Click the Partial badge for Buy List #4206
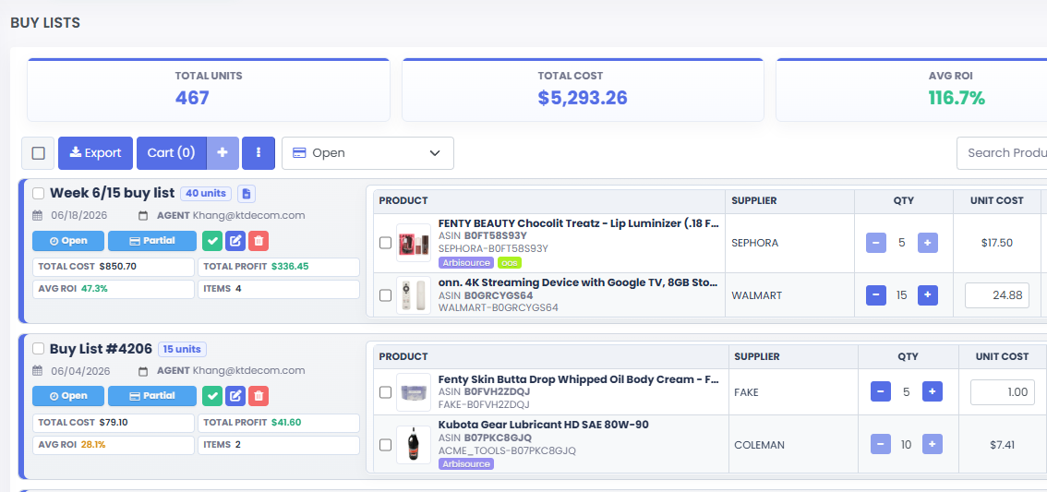 (x=152, y=396)
